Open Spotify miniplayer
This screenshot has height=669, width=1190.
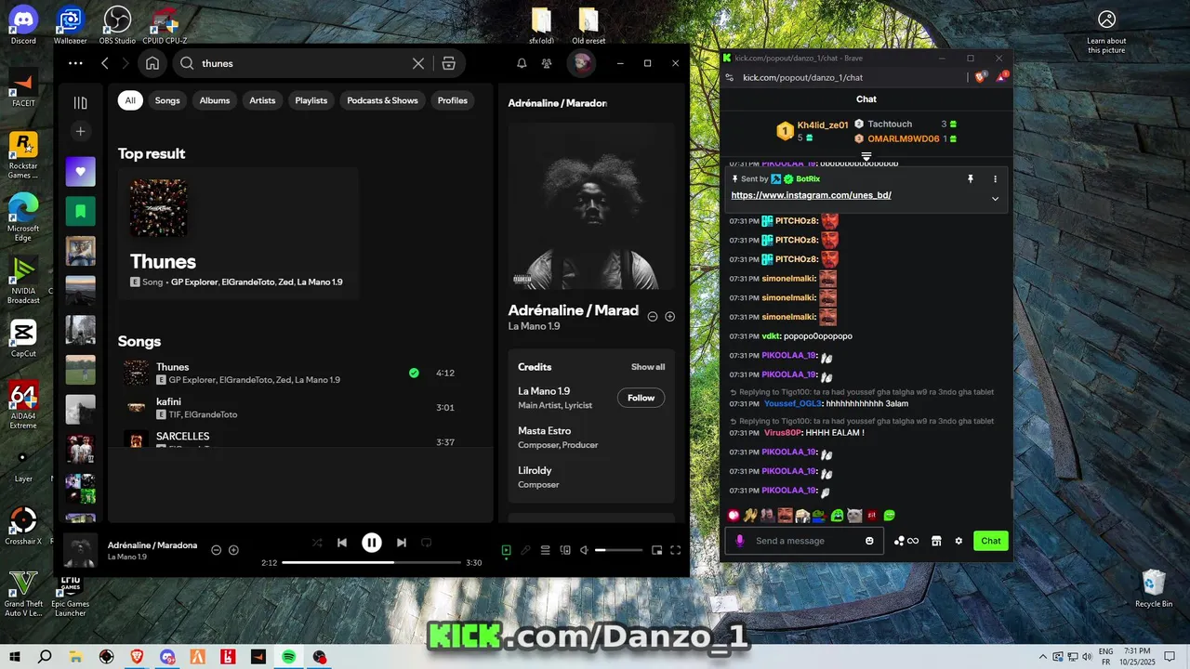click(656, 550)
